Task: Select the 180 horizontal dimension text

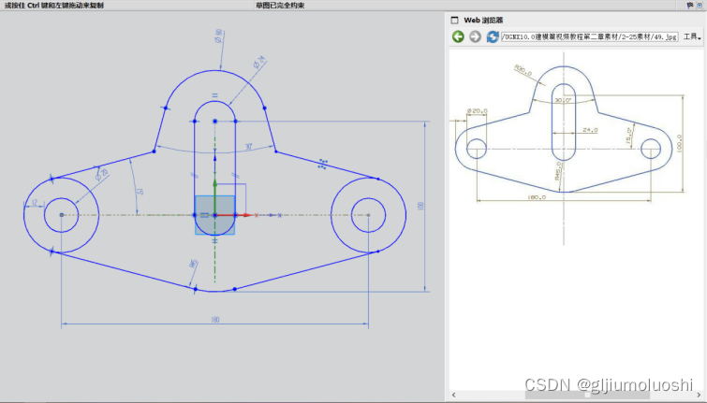Action: (x=215, y=320)
